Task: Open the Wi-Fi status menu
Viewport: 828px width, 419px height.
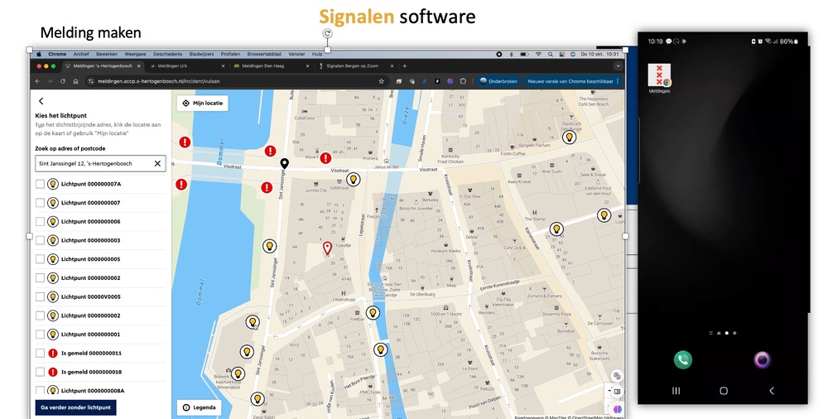Action: (538, 54)
